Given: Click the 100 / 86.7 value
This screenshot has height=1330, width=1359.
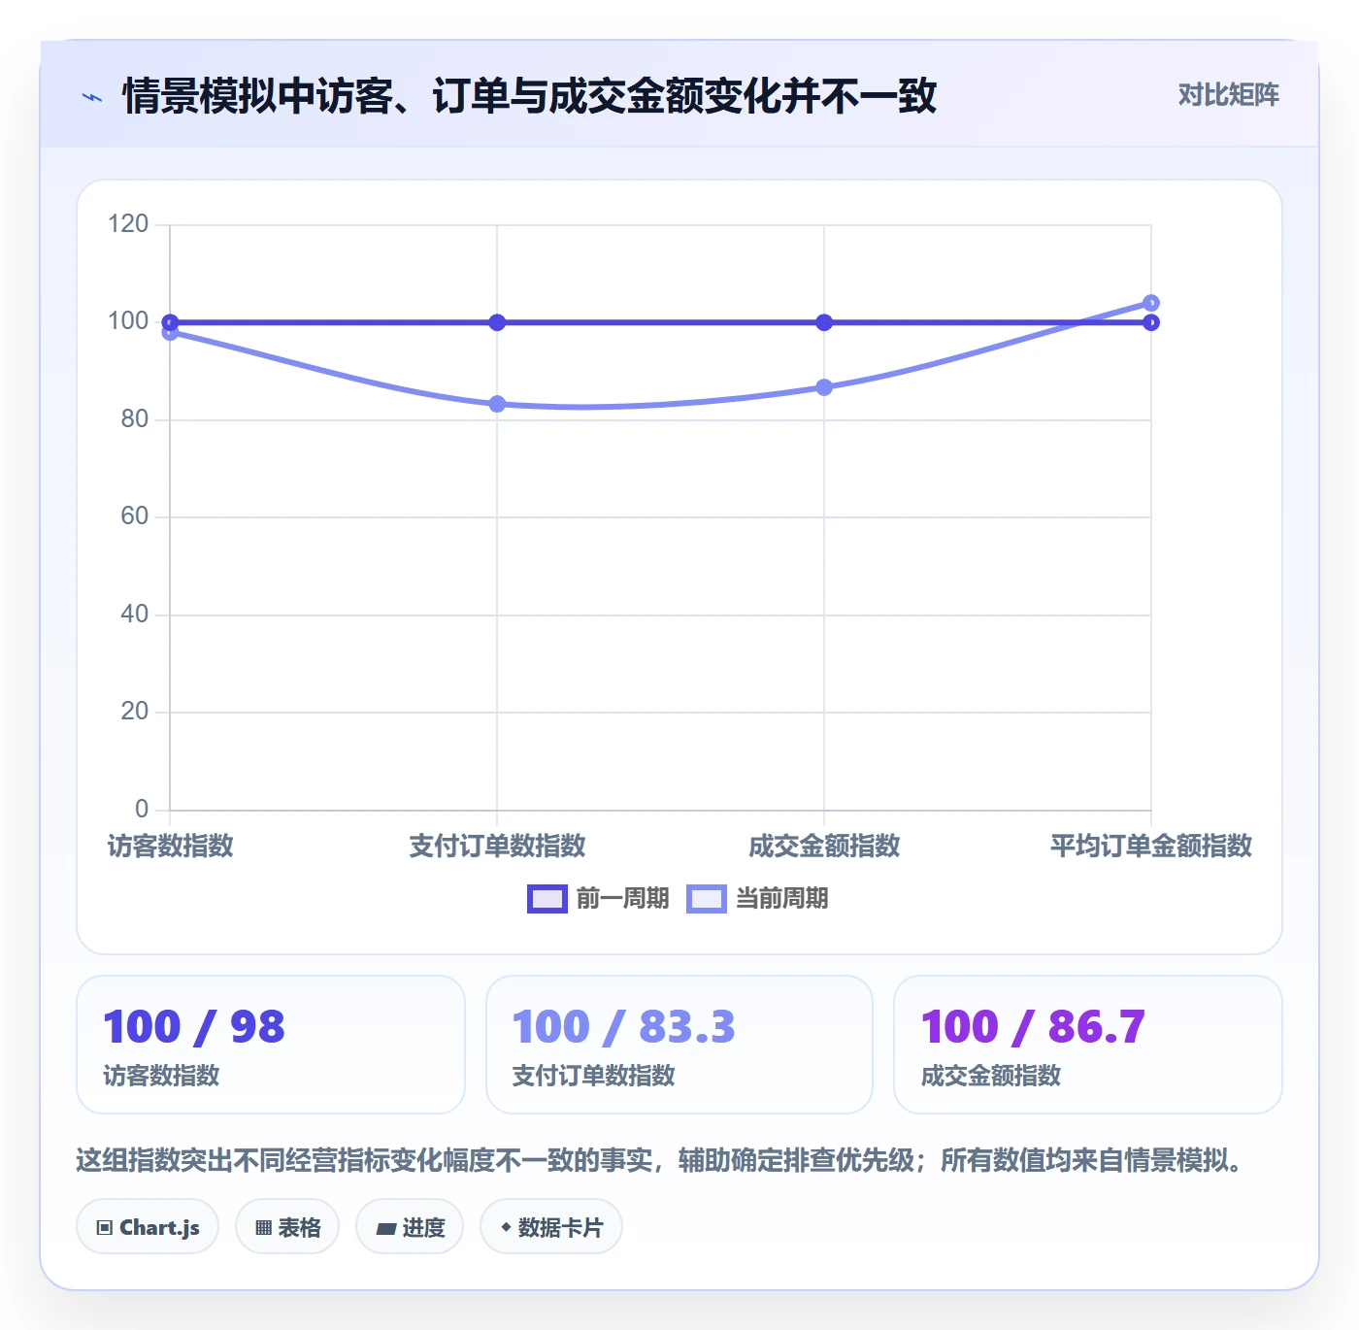Looking at the screenshot, I should (x=1033, y=1027).
